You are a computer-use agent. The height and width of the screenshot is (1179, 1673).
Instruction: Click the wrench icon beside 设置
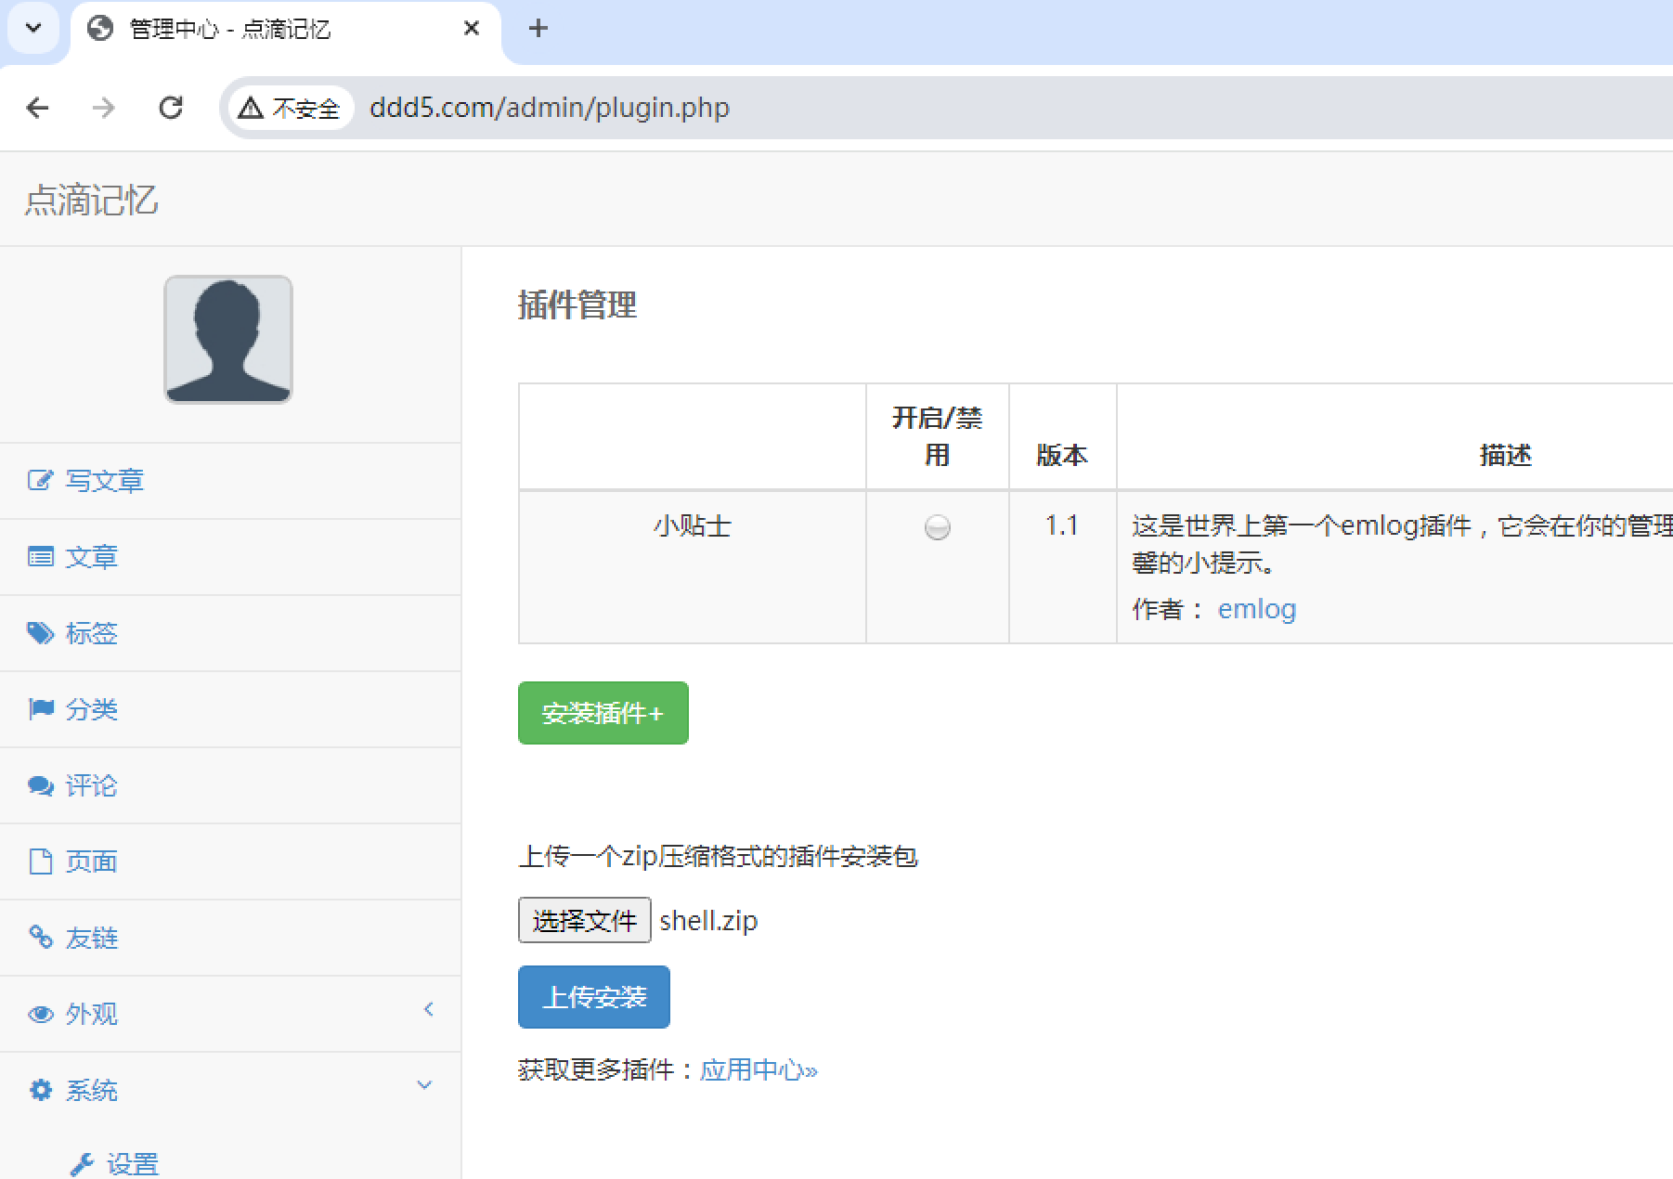click(x=83, y=1164)
